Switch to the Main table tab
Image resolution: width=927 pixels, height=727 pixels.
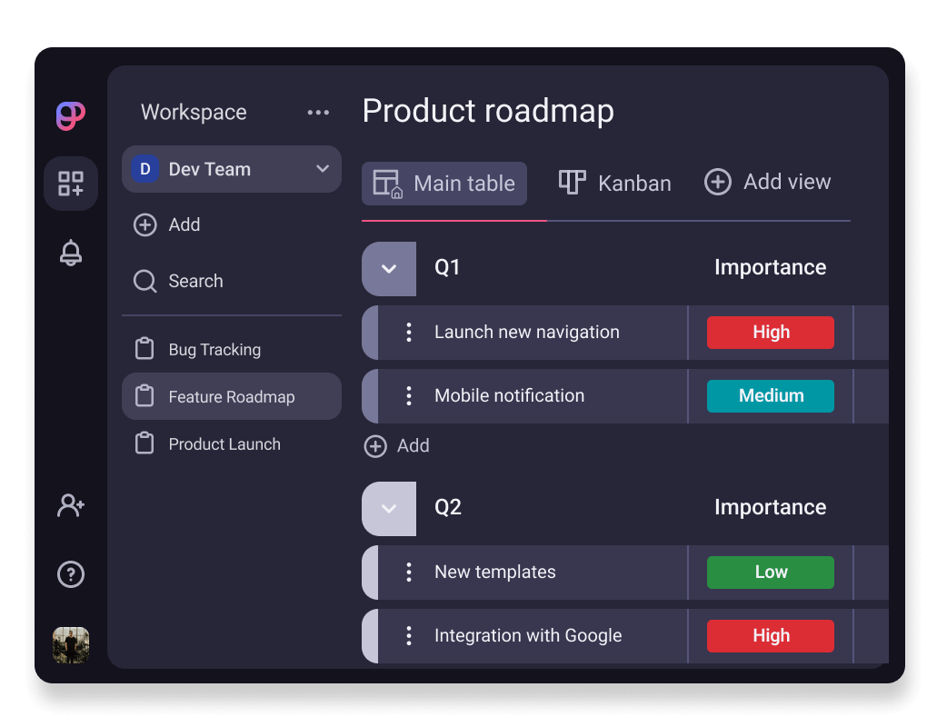[444, 184]
